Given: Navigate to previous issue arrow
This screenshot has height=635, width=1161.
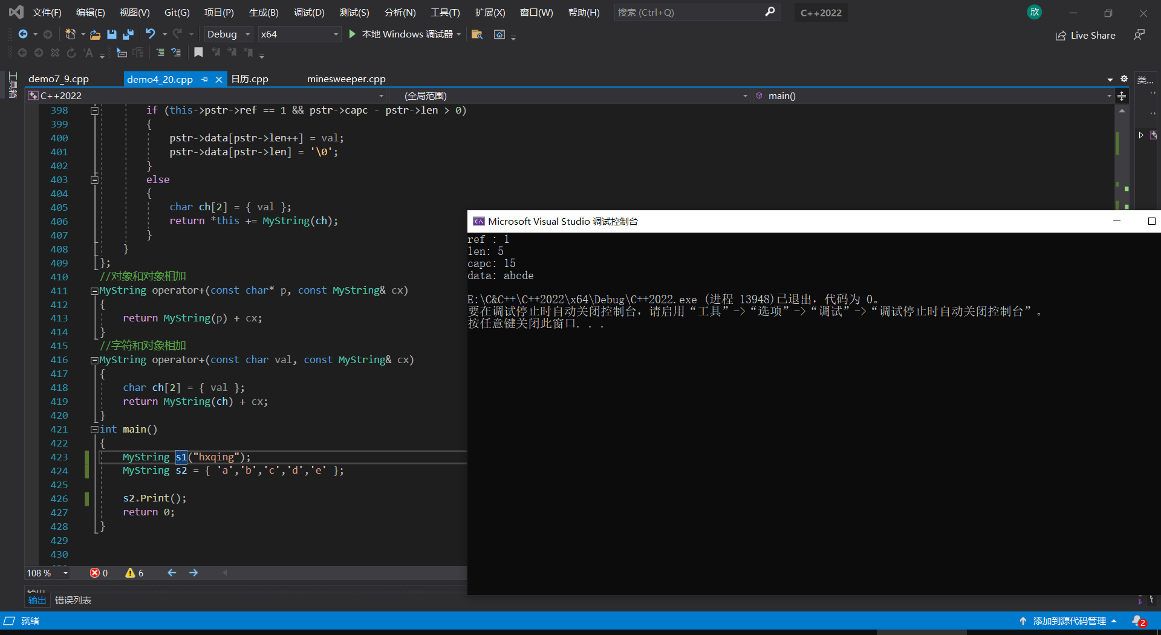Looking at the screenshot, I should [172, 573].
